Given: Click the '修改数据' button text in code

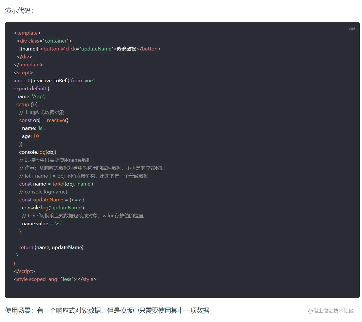Looking at the screenshot, I should [x=127, y=49].
